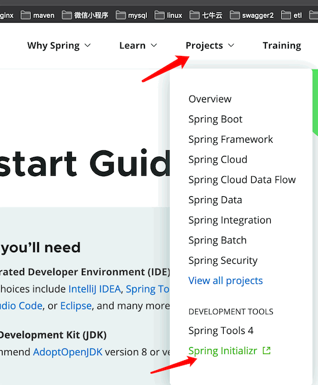The image size is (318, 385).
Task: Open the 微信小程序 bookmark folder
Action: 85,16
